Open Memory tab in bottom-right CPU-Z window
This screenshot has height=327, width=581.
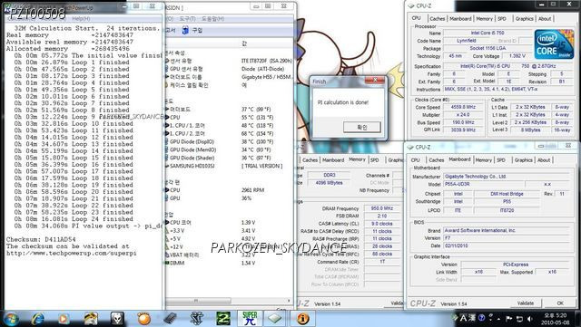click(x=483, y=159)
